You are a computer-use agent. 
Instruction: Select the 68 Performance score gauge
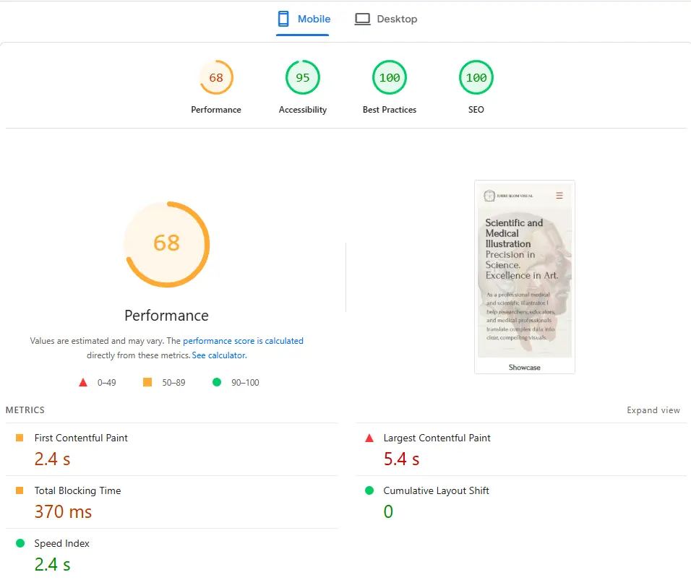click(x=216, y=77)
